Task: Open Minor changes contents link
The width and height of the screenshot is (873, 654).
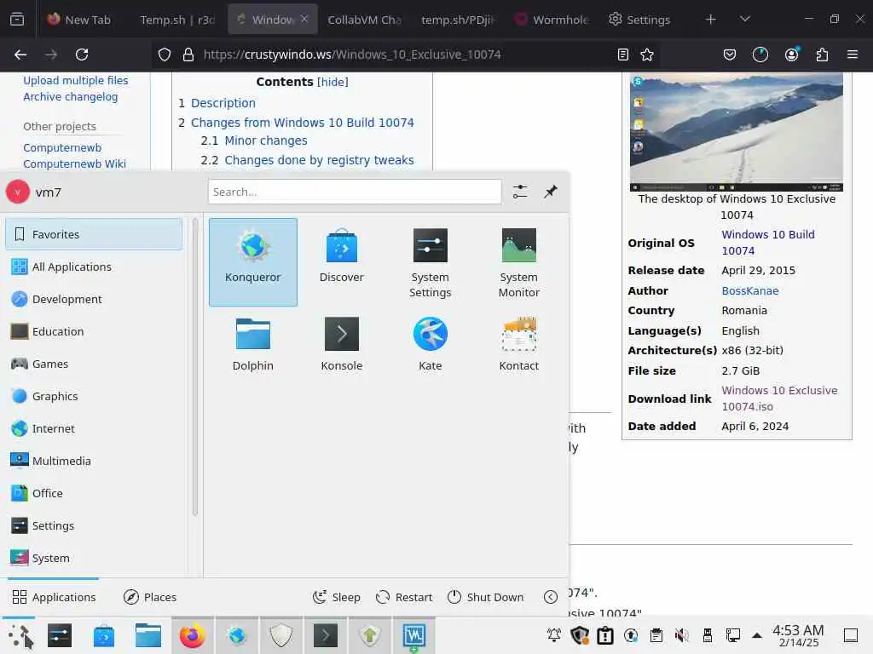Action: [x=266, y=141]
